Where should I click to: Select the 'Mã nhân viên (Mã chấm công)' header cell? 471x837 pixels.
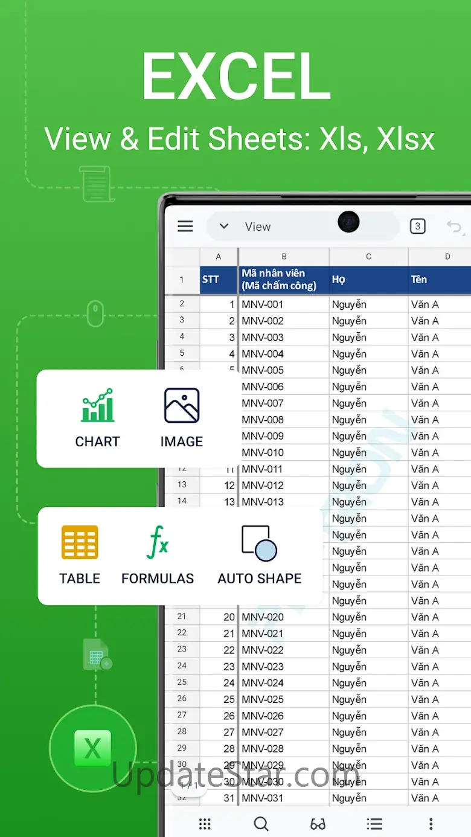tap(284, 280)
